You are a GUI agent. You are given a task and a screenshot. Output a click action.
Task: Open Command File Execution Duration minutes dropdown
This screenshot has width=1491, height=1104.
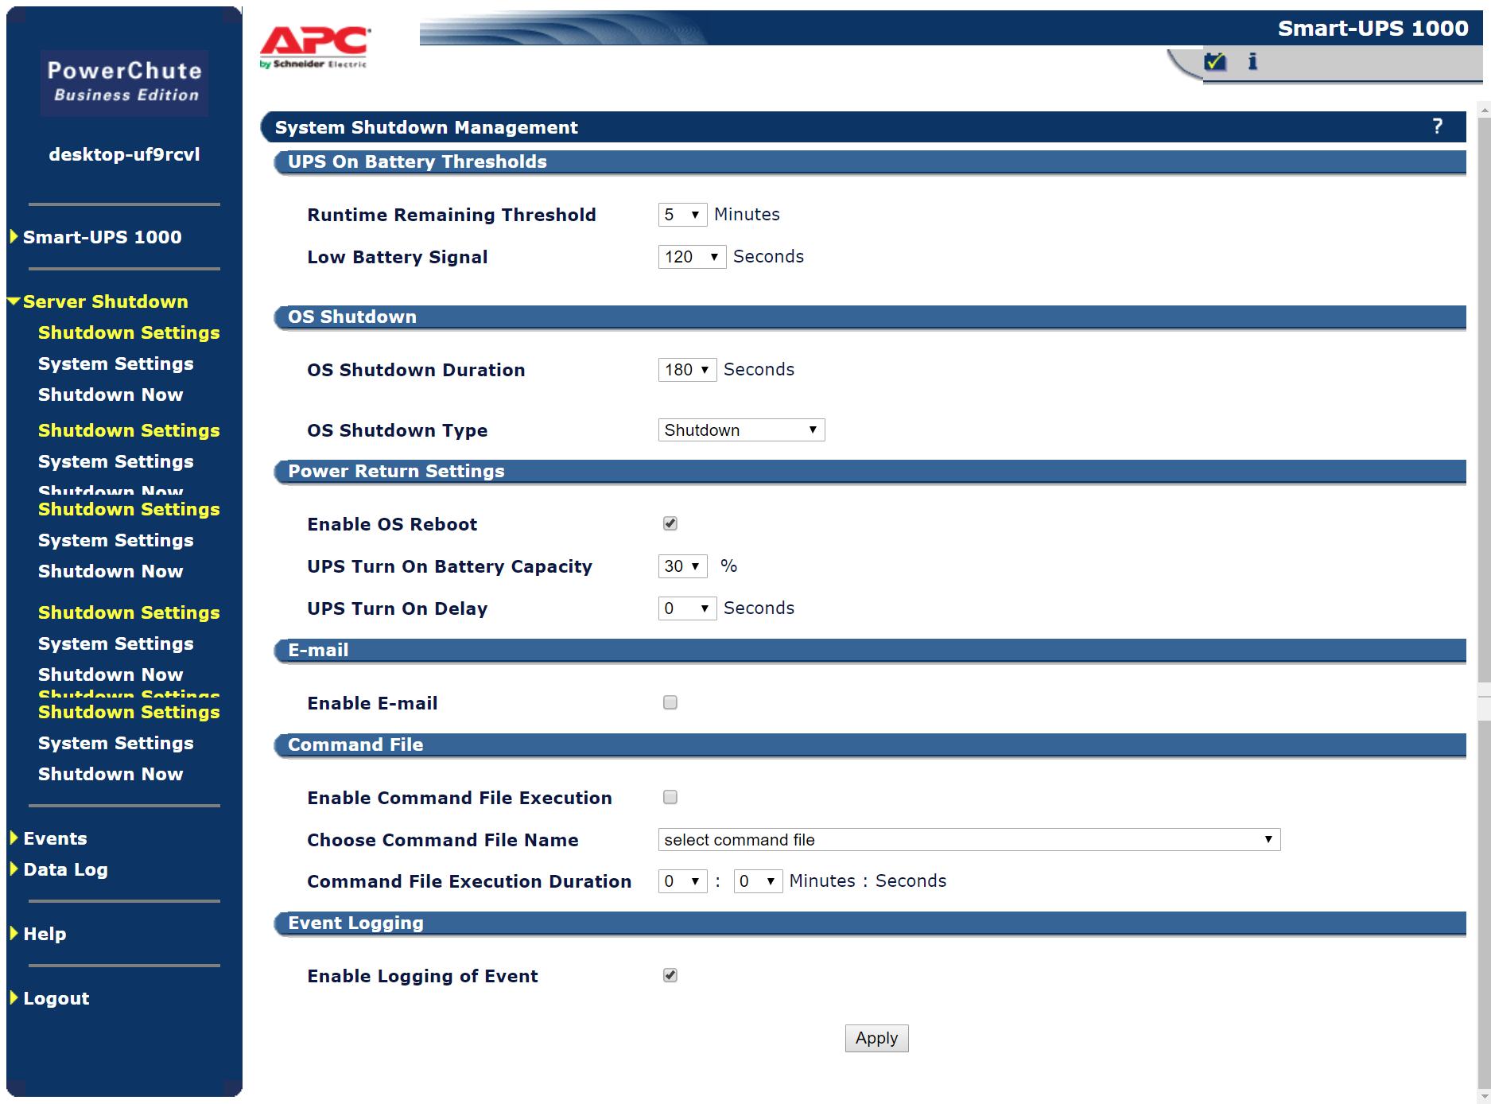click(x=682, y=881)
